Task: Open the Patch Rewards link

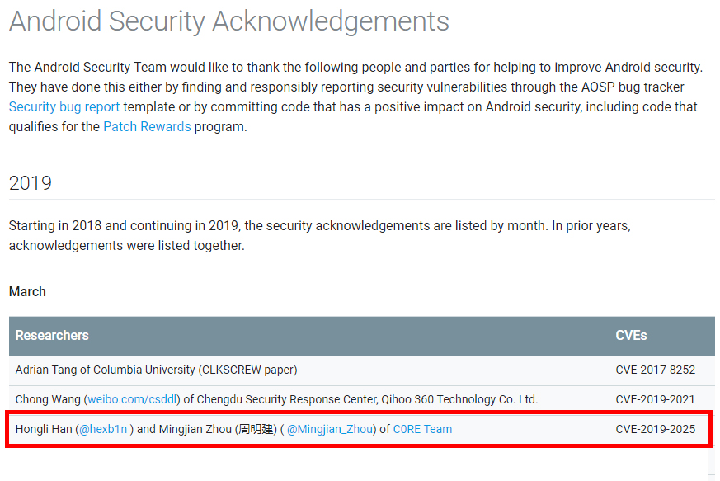Action: [147, 127]
